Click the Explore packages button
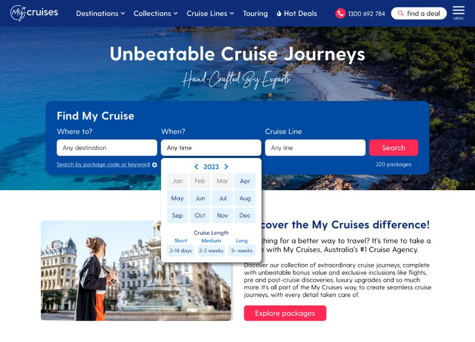This screenshot has width=475, height=342. coord(285,313)
